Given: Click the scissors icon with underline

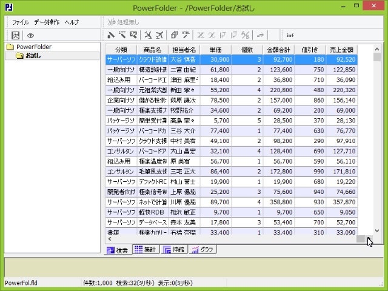Looking at the screenshot, I should [159, 35].
